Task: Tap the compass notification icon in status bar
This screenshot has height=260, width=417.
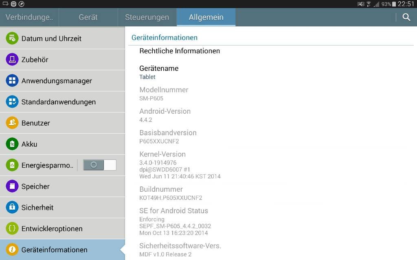Action: (22, 4)
